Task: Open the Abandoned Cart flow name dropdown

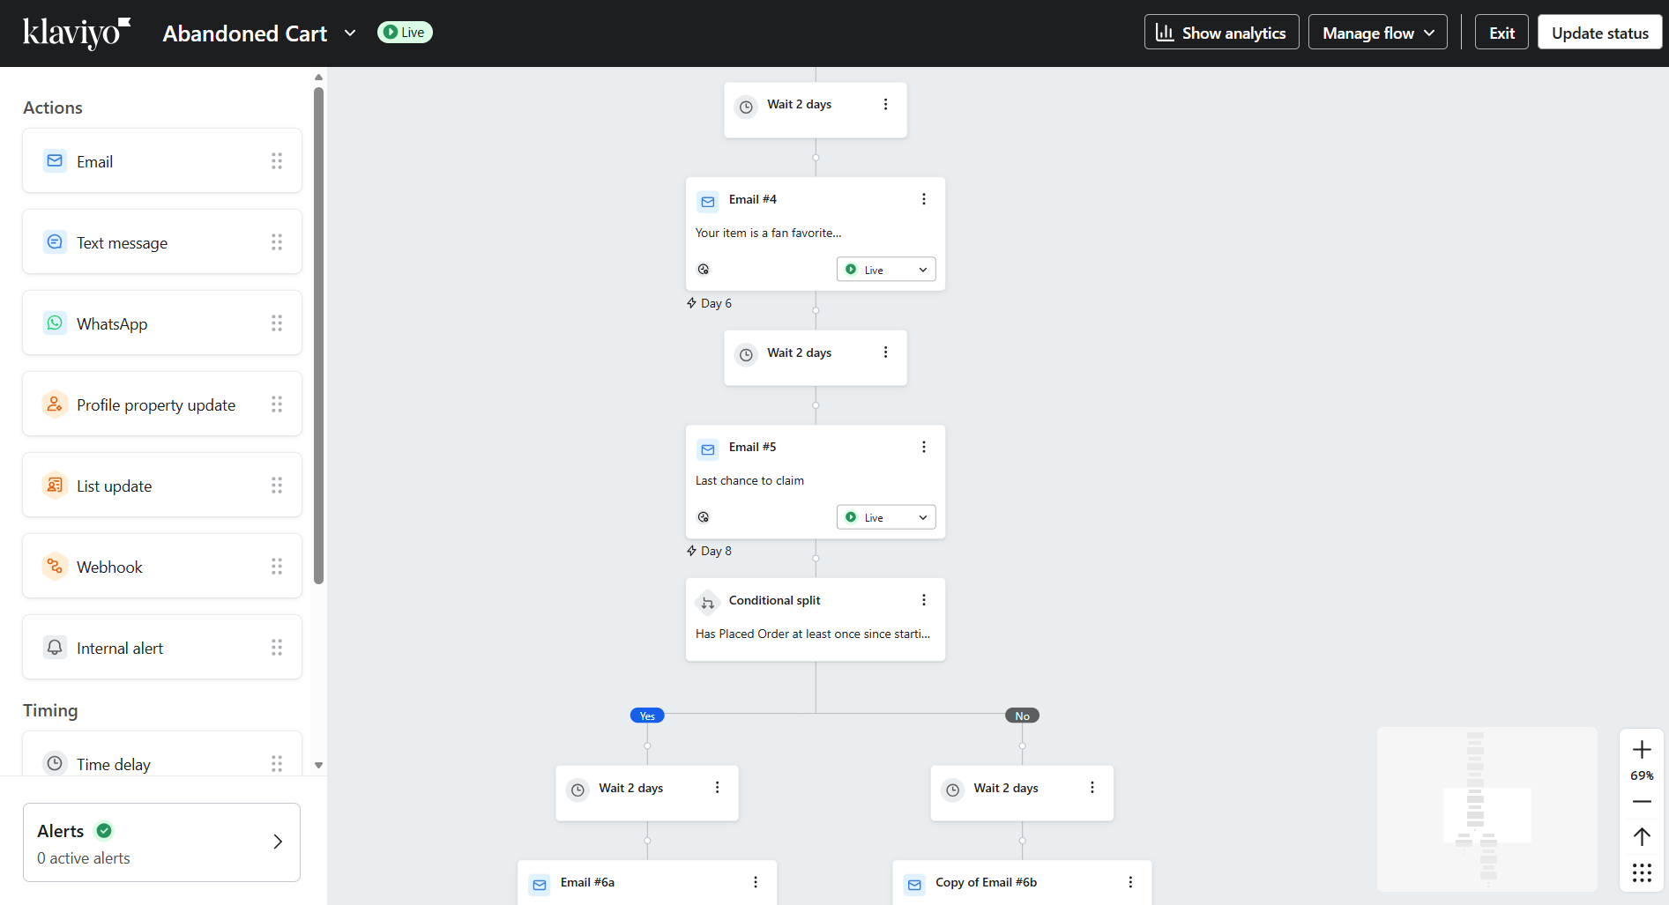Action: [350, 33]
